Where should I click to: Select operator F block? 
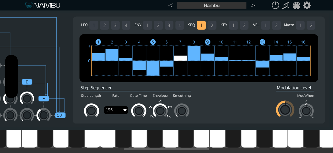(x=44, y=99)
